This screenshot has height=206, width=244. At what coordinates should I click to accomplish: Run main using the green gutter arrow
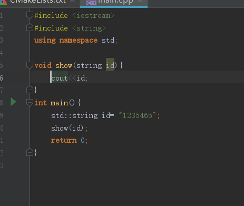(13, 102)
